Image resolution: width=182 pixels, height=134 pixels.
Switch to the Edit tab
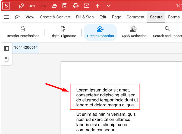point(103,17)
